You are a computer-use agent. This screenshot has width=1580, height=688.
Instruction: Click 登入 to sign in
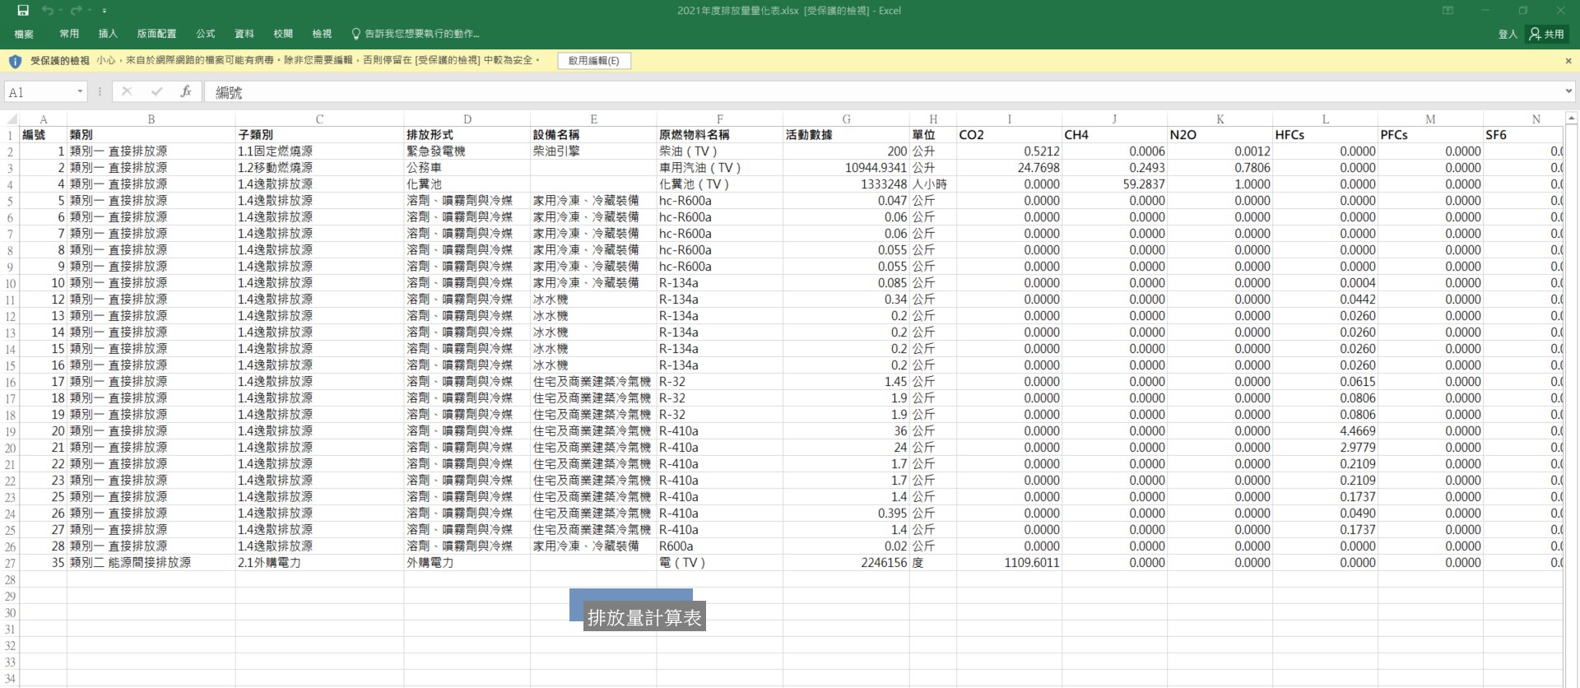[1507, 34]
